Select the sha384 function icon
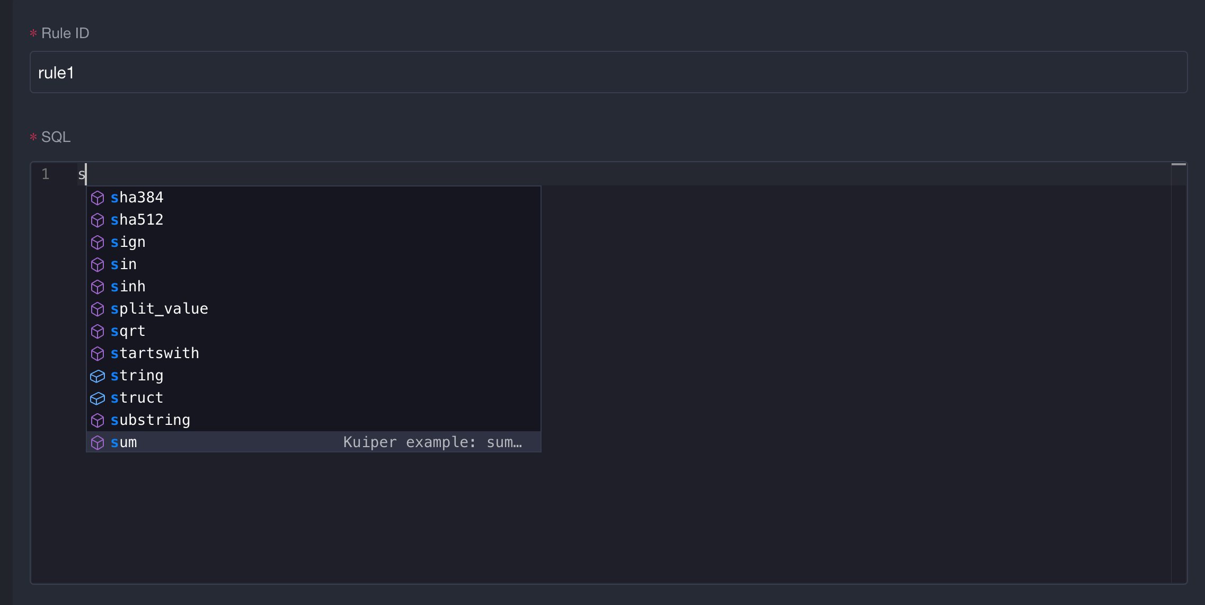Viewport: 1205px width, 605px height. point(98,198)
